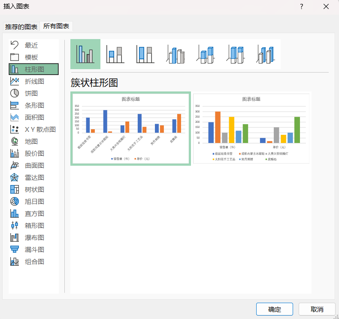Choose the second chart preview with multicolor bars

point(251,128)
